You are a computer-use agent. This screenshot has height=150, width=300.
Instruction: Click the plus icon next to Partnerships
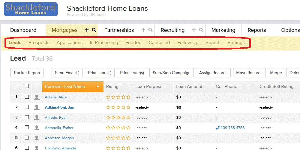click(143, 30)
